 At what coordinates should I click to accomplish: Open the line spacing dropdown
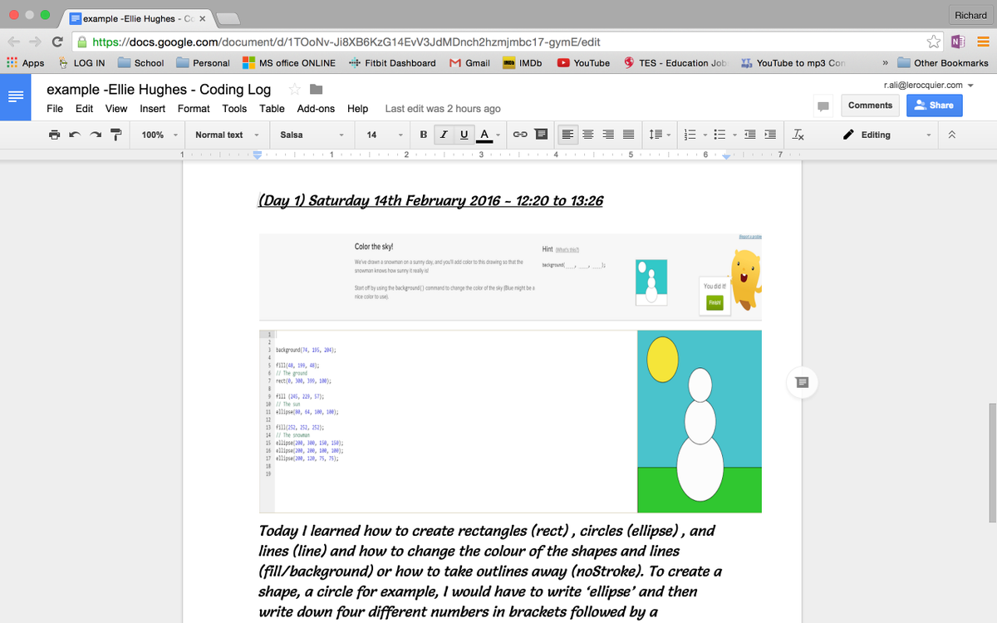point(658,135)
